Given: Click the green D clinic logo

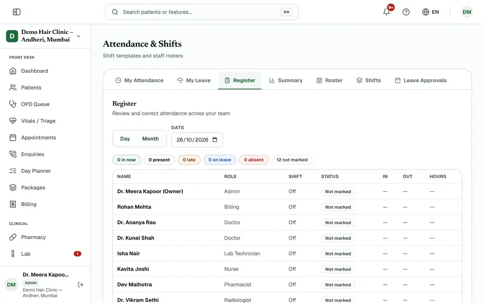Looking at the screenshot, I should (x=12, y=36).
